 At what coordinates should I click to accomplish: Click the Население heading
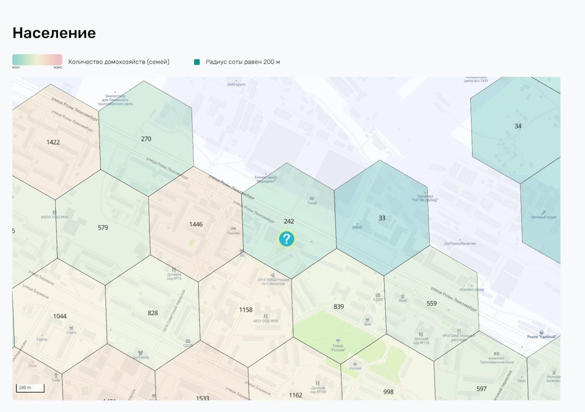coord(54,33)
